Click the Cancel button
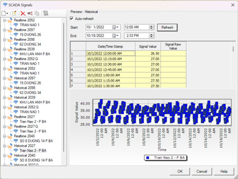This screenshot has width=238, height=179. coord(202,171)
